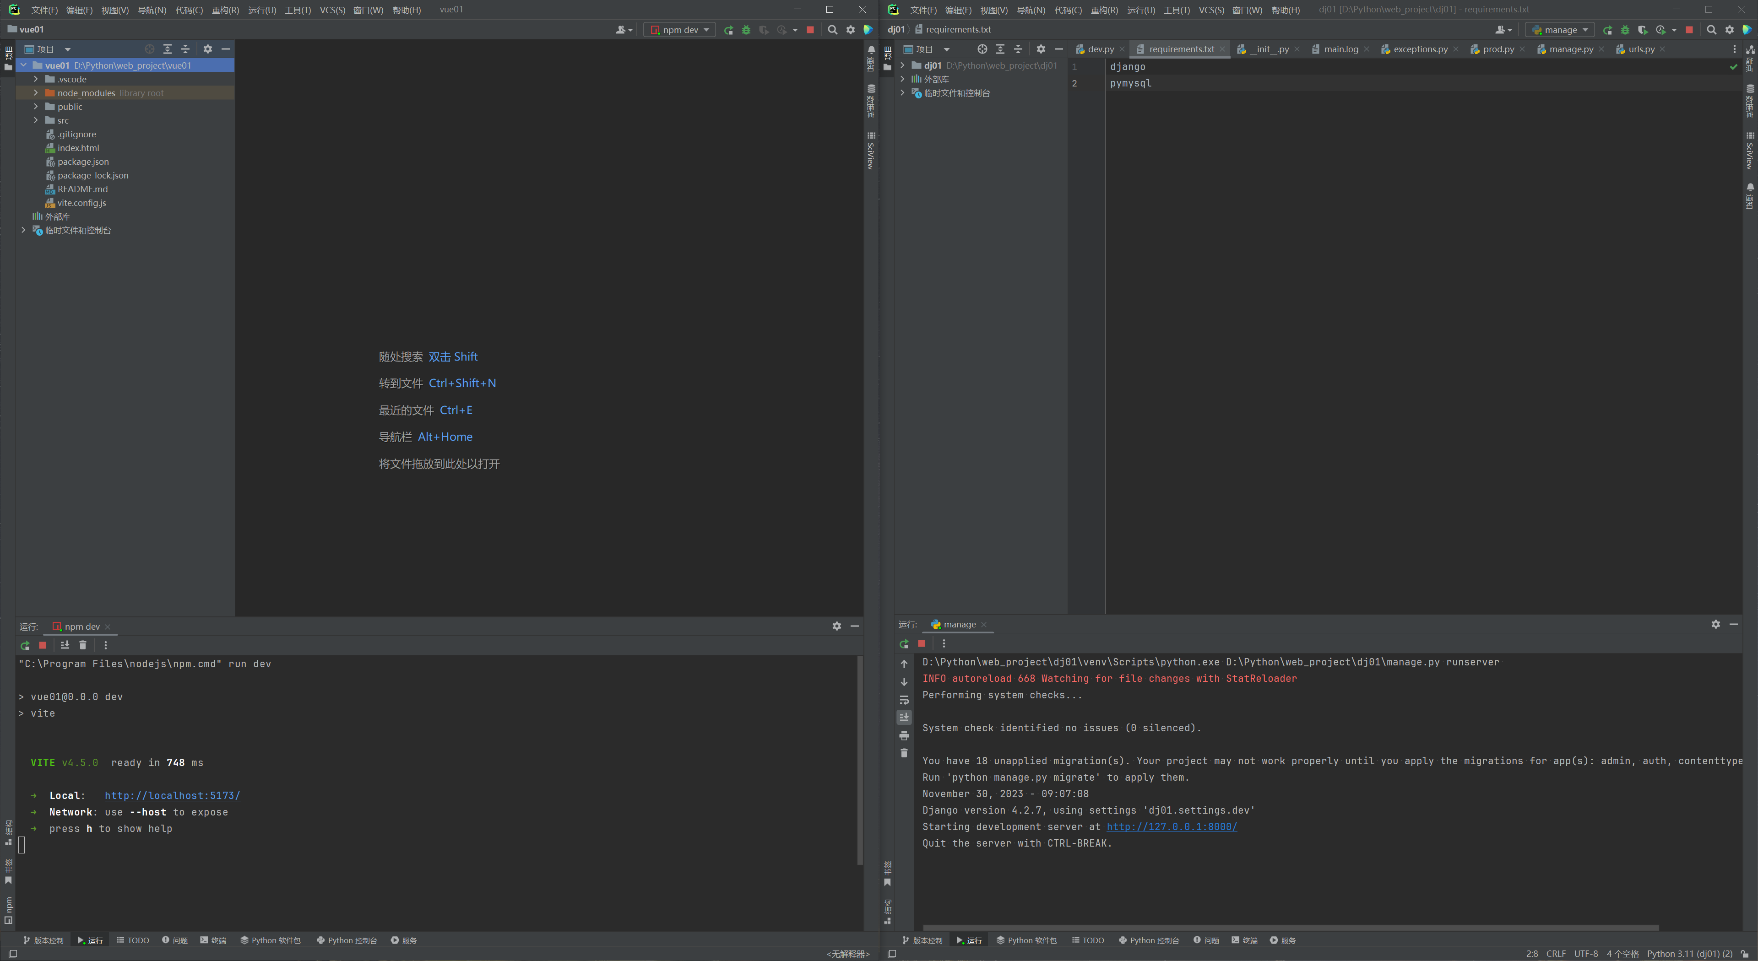Open Search Everywhere magnifier in the right window

click(x=1712, y=30)
